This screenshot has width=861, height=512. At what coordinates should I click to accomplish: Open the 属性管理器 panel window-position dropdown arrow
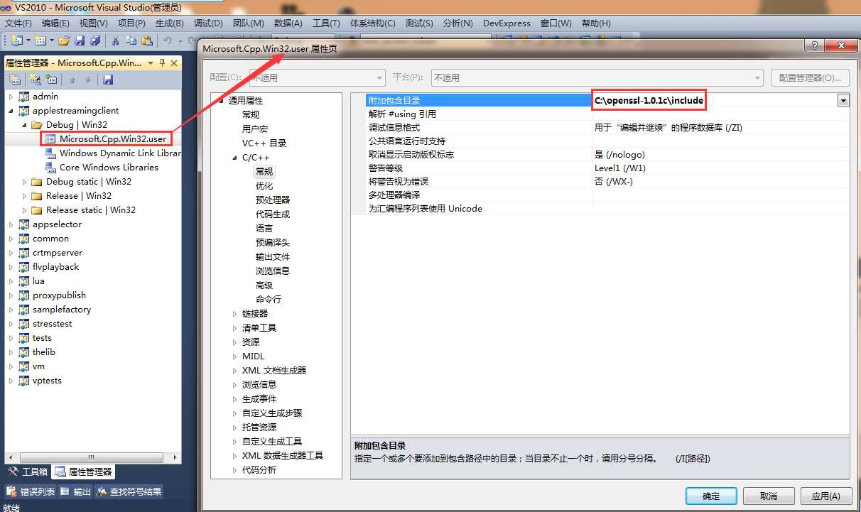(x=151, y=62)
